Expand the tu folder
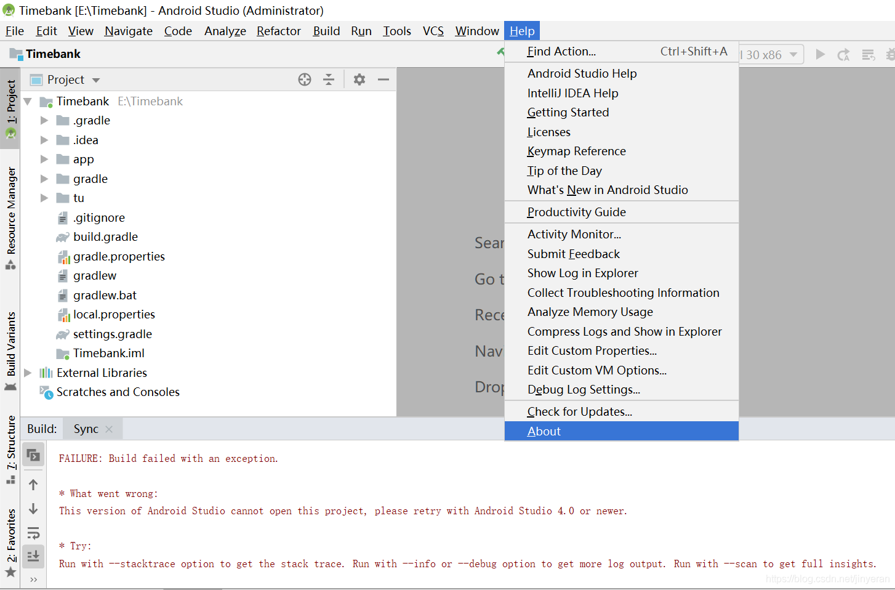 tap(44, 198)
